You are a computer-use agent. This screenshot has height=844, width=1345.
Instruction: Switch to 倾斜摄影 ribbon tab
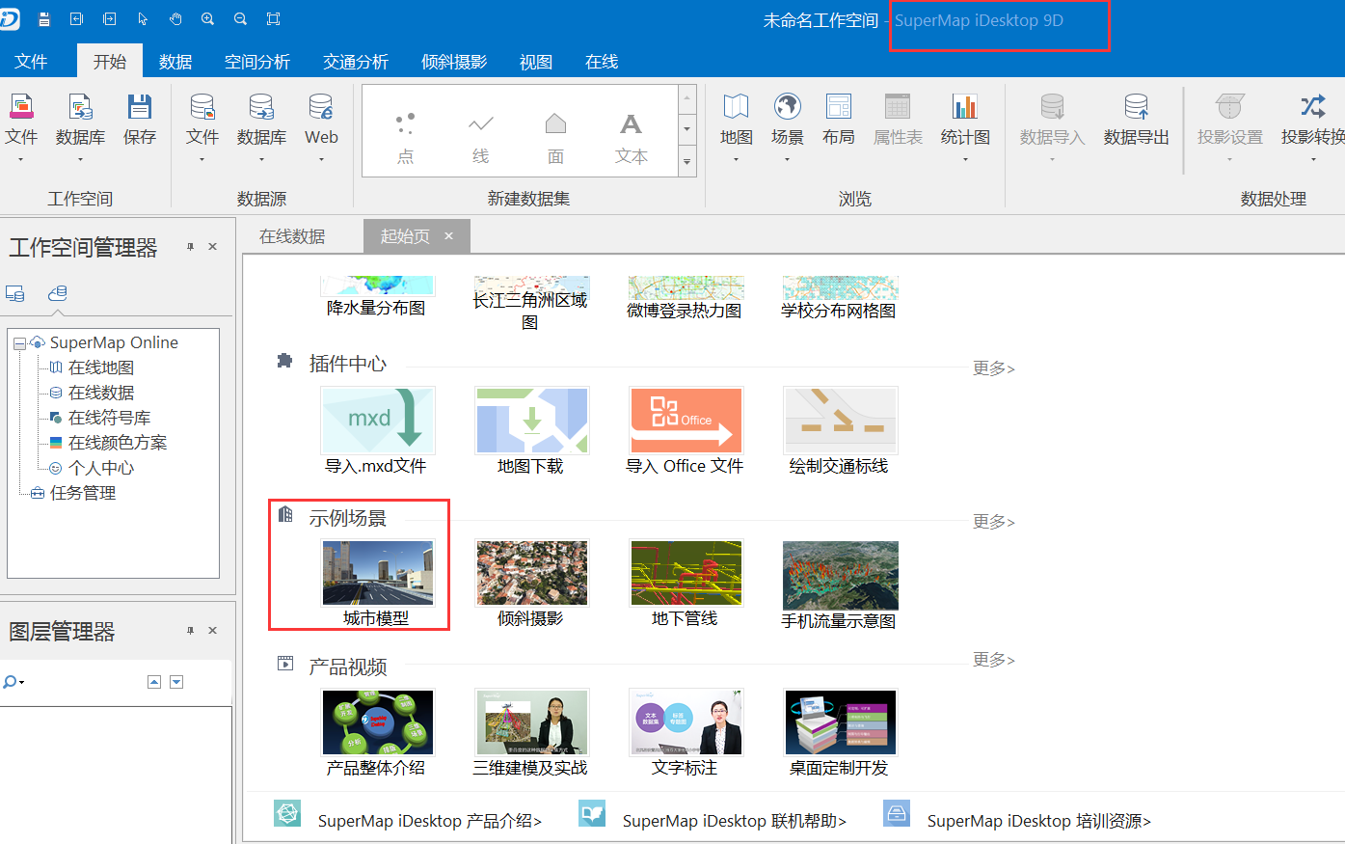tap(454, 62)
